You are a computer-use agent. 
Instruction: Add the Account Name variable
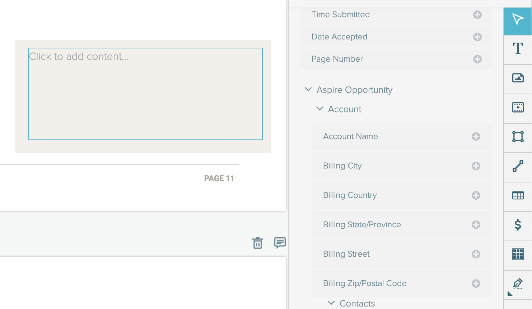click(476, 137)
